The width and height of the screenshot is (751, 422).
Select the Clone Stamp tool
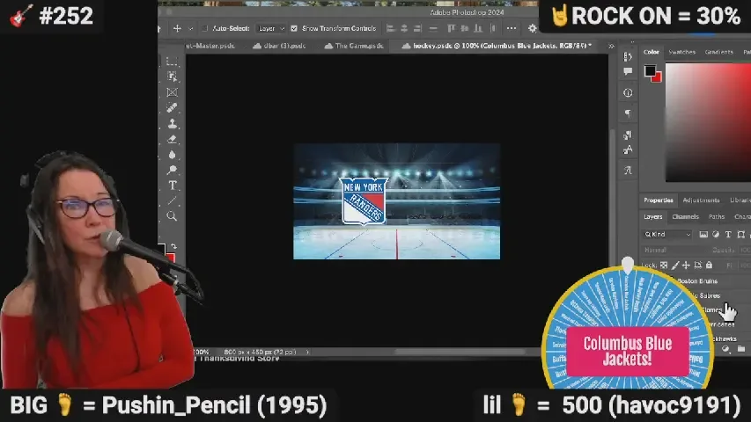pyautogui.click(x=173, y=123)
